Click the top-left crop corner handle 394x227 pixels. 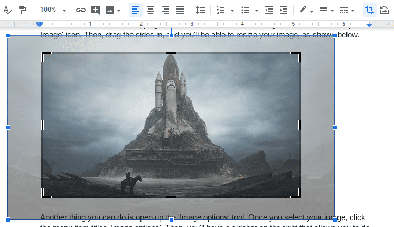click(46, 57)
